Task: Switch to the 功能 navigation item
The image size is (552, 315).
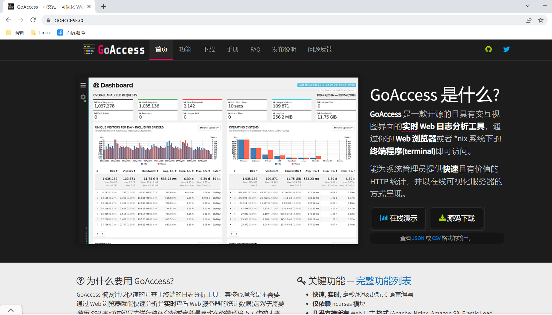Action: coord(185,49)
